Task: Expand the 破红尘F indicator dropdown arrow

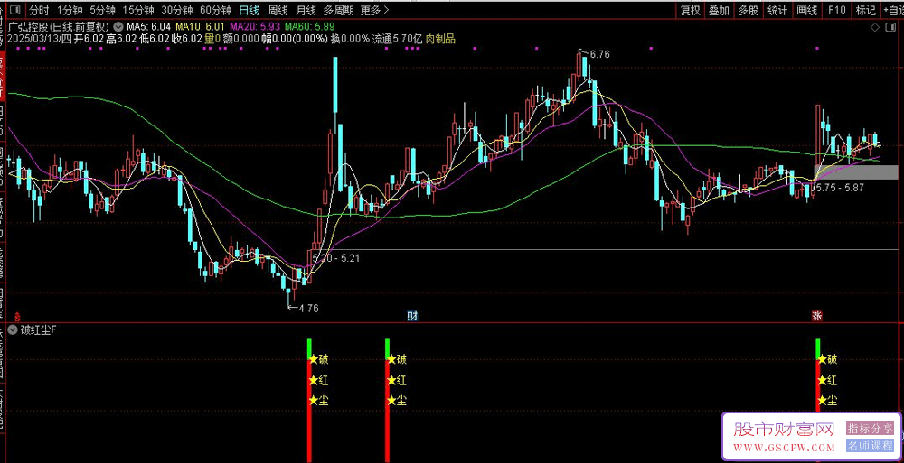Action: pos(14,330)
